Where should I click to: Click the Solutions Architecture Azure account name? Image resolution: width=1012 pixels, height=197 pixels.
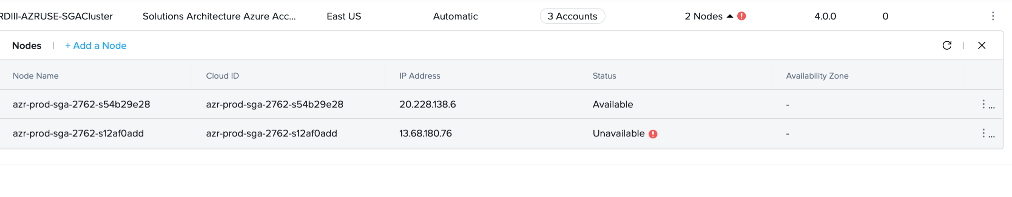coord(219,17)
